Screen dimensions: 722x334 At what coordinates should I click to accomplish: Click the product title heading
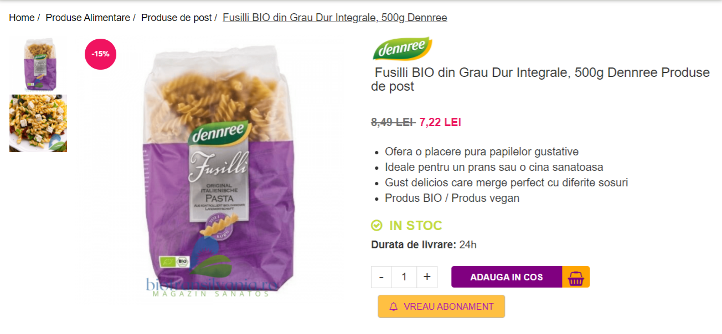tap(540, 80)
